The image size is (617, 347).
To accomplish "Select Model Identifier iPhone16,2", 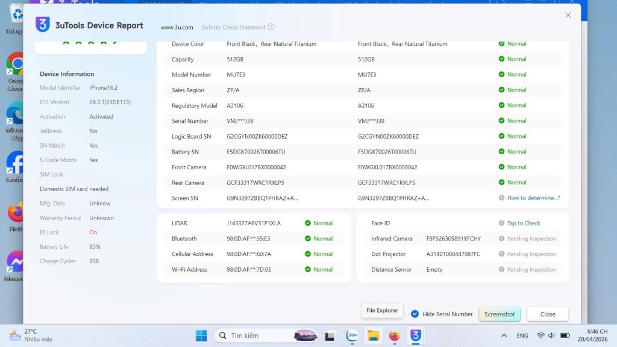I will (x=104, y=88).
